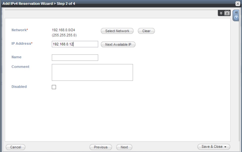The height and width of the screenshot is (152, 242).
Task: Go to the Next wizard step
Action: (124, 147)
